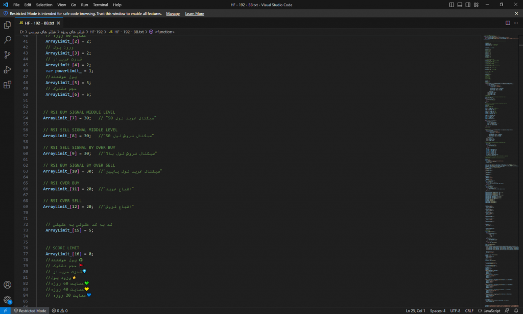Open the Extensions view icon
This screenshot has width=523, height=314.
tap(7, 85)
